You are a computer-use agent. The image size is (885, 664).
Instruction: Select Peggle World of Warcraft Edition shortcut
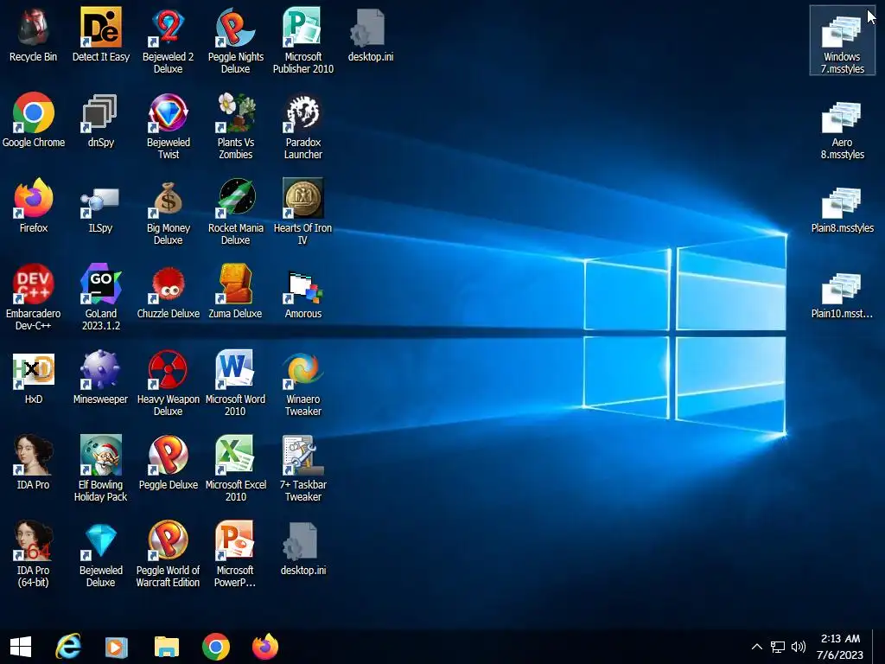[x=169, y=554]
